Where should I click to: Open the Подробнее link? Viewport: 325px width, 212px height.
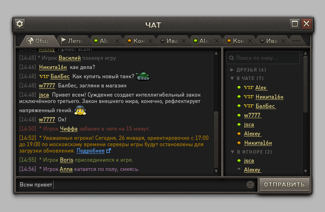(x=90, y=151)
